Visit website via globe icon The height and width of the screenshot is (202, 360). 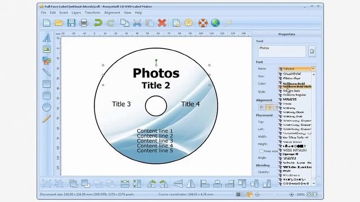click(x=215, y=23)
